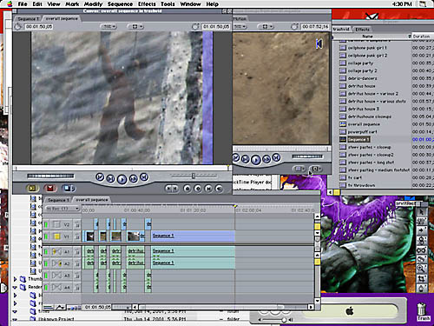Click Play Around Current in Canvas transport

(x=133, y=179)
